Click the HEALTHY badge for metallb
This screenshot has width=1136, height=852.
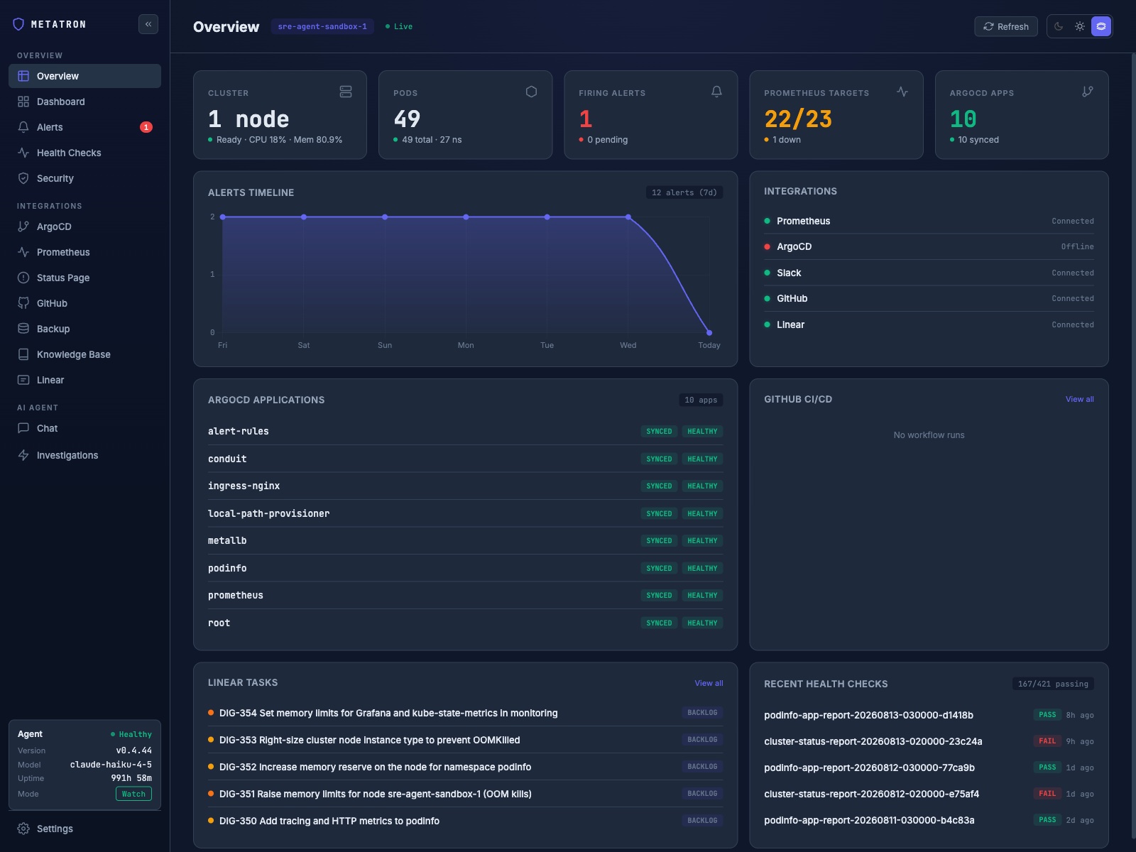point(702,540)
